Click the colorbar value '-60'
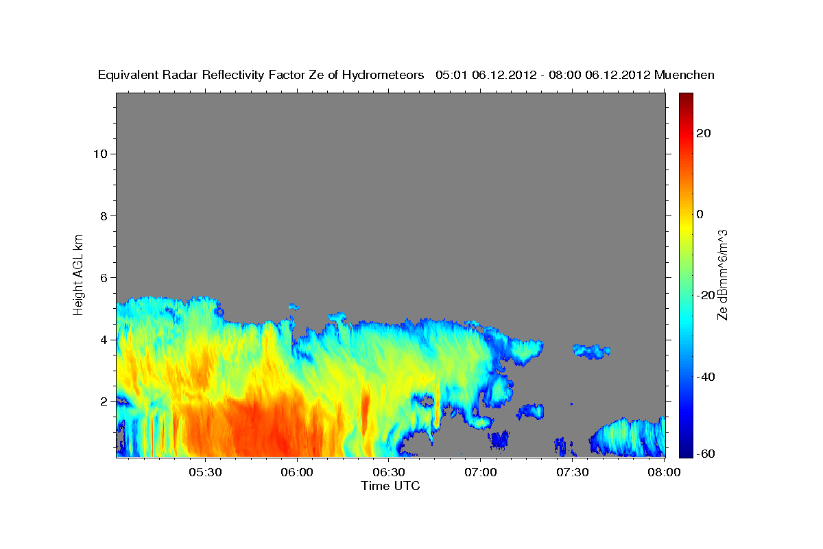The image size is (823, 549). click(706, 454)
